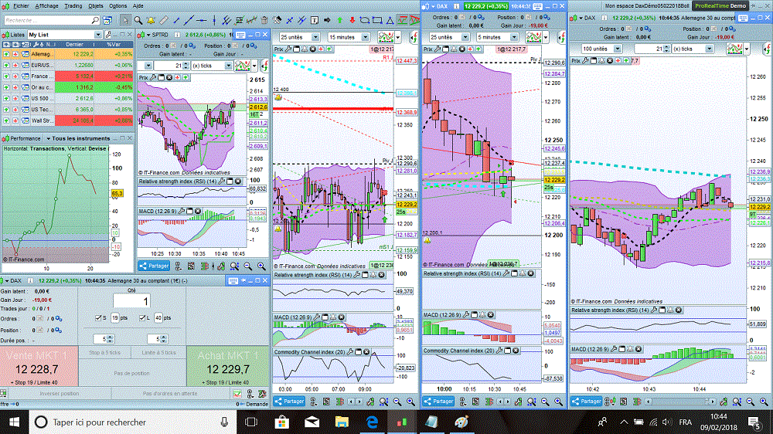The height and width of the screenshot is (434, 773).
Task: Click Partager button under right ticks DAX chart
Action: (x=587, y=402)
